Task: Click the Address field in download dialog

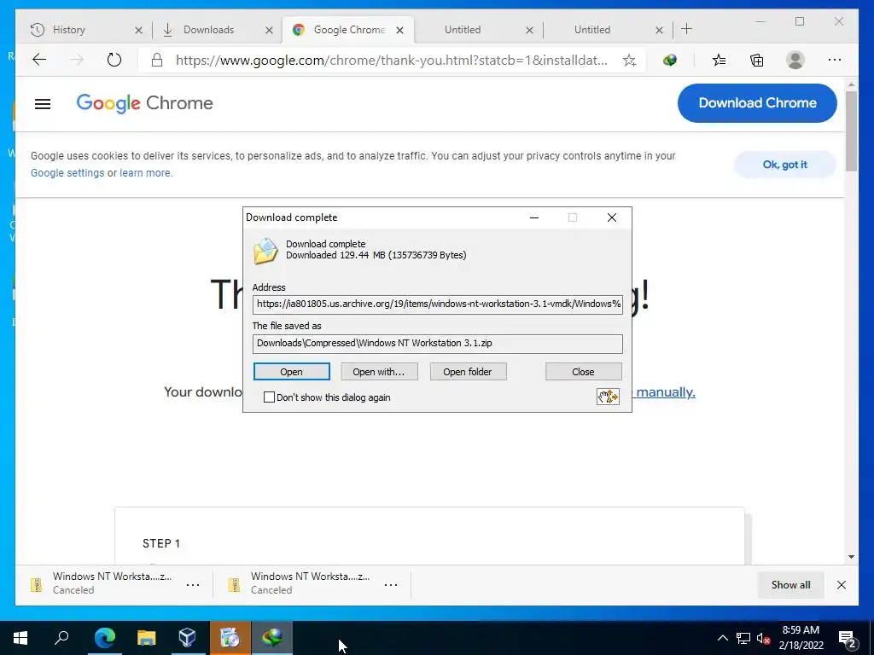Action: 438,304
